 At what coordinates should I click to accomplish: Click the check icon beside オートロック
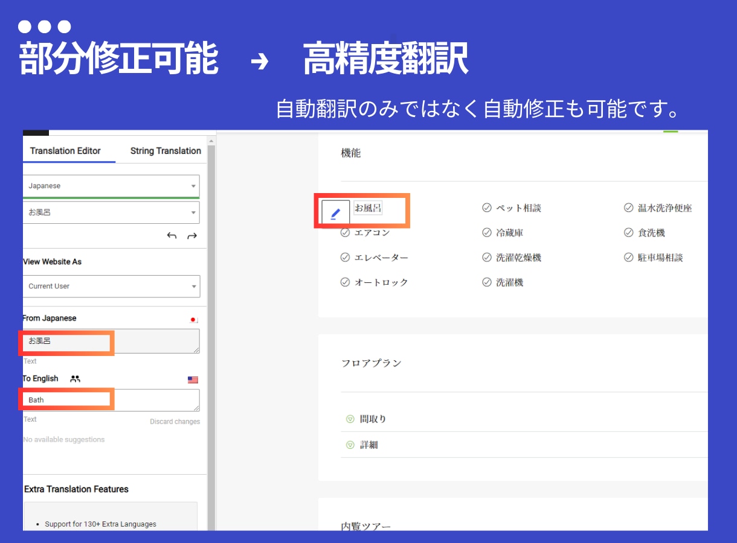click(345, 282)
